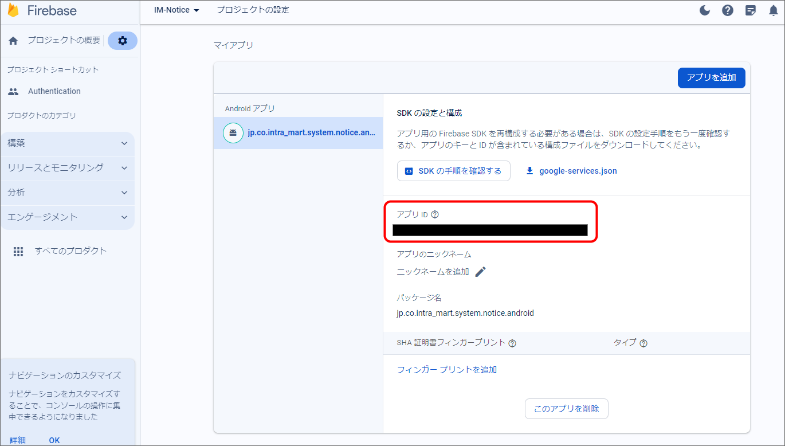Select the jp.co.intra_mart Android app entry
Viewport: 785px width, 446px height.
pyautogui.click(x=298, y=133)
